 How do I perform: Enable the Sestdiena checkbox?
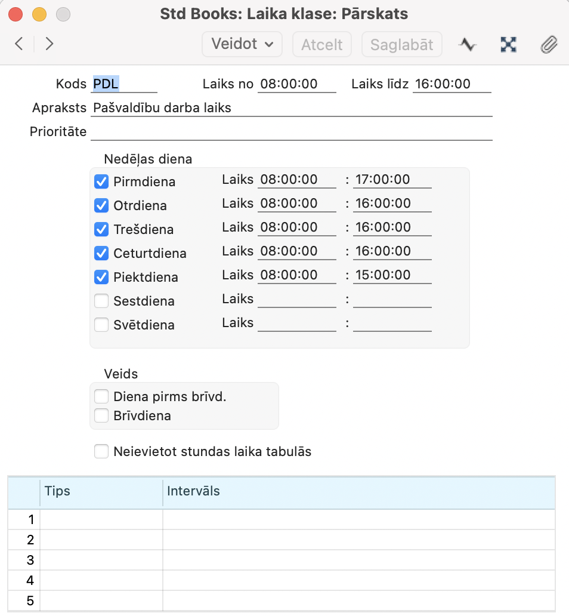point(101,301)
